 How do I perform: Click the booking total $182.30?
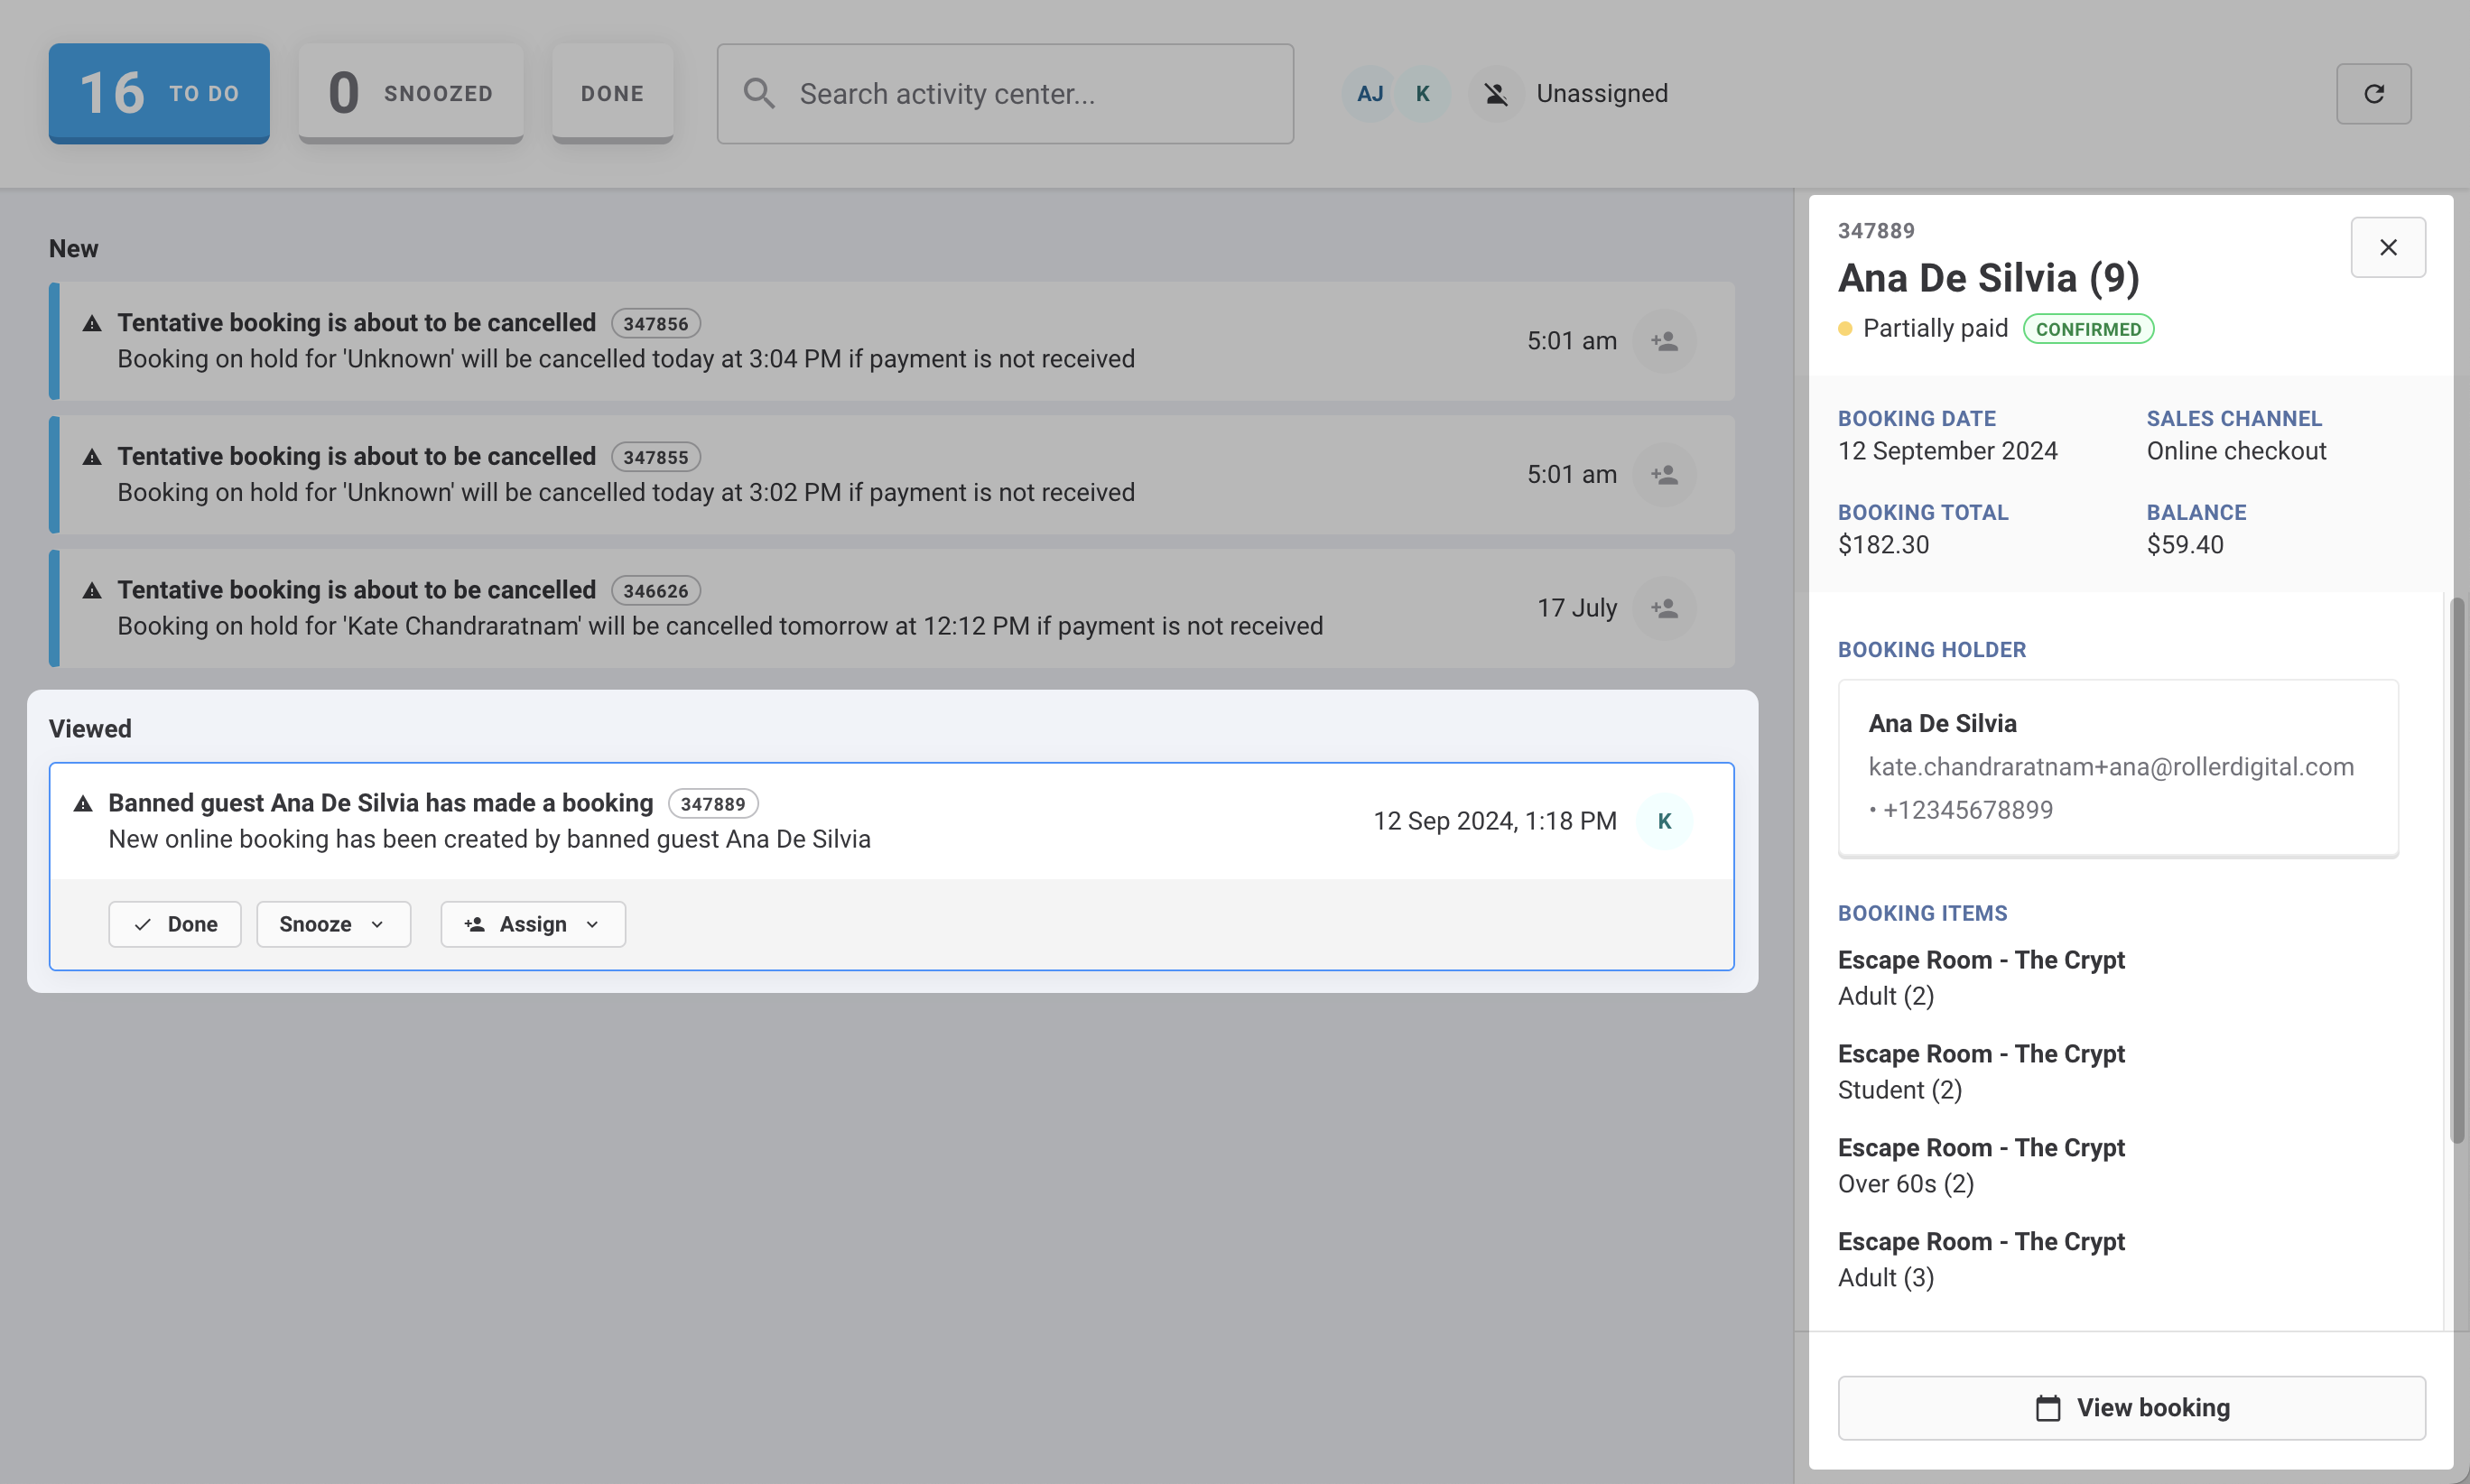coord(1884,545)
